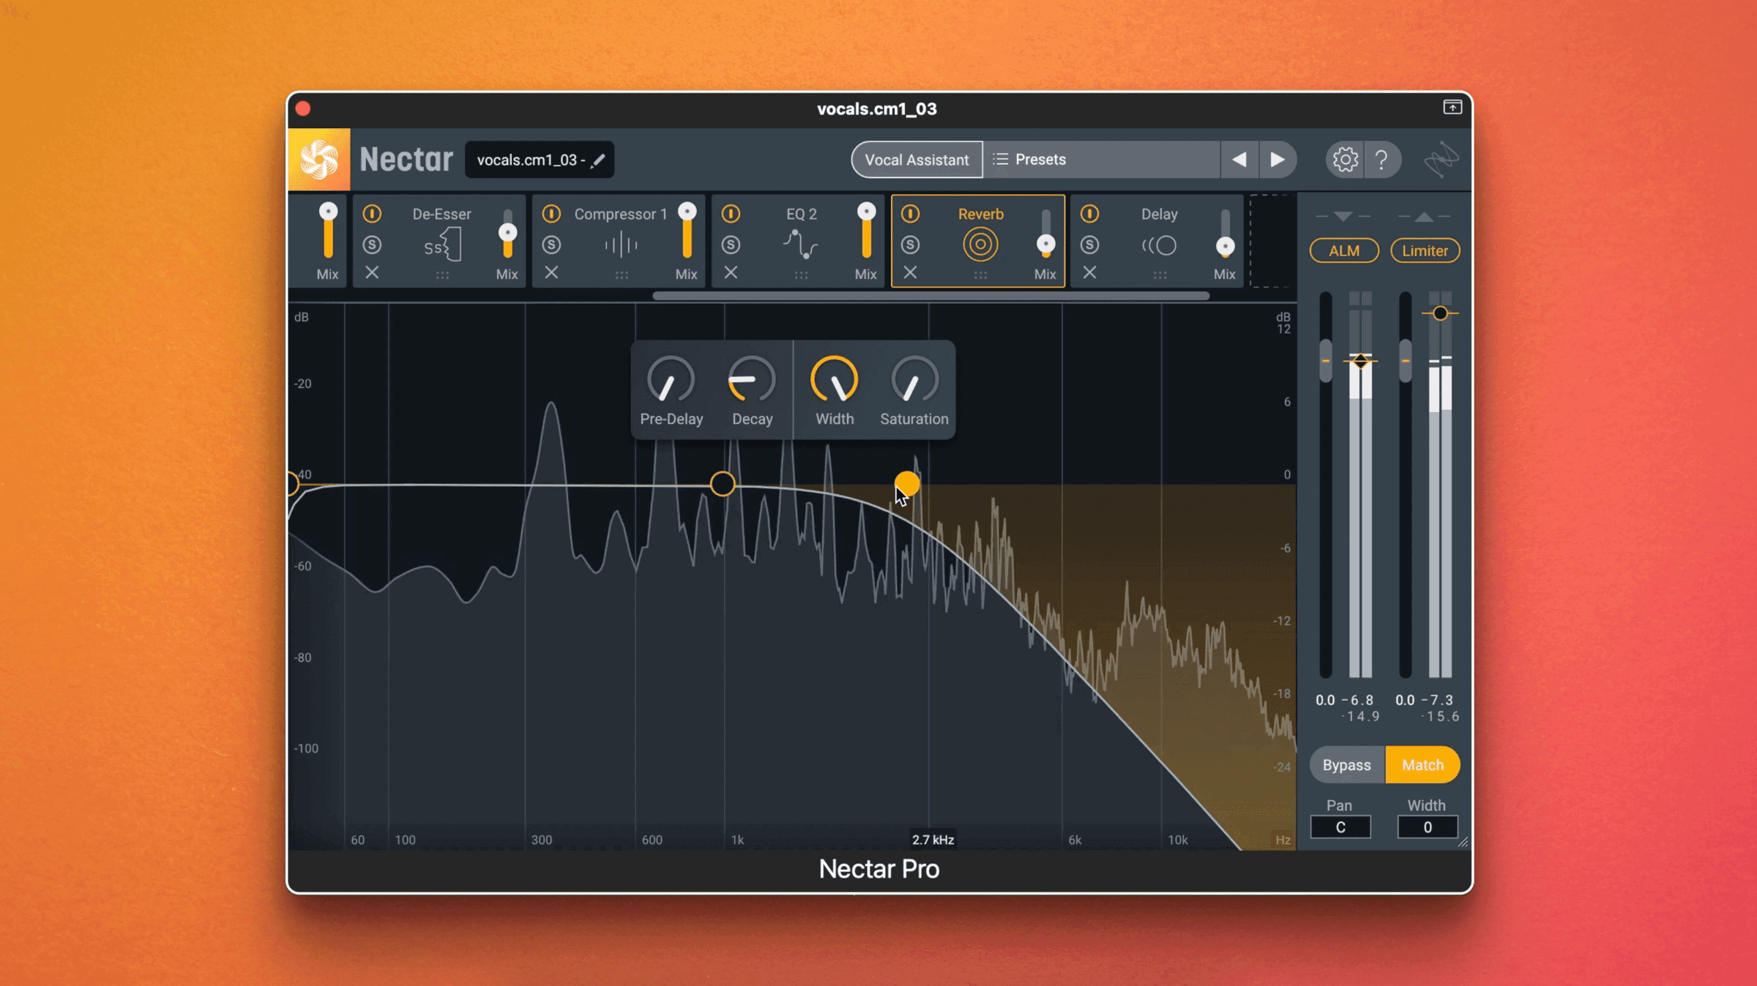This screenshot has width=1757, height=986.
Task: Select the Reverb concentric circles icon
Action: tap(980, 244)
